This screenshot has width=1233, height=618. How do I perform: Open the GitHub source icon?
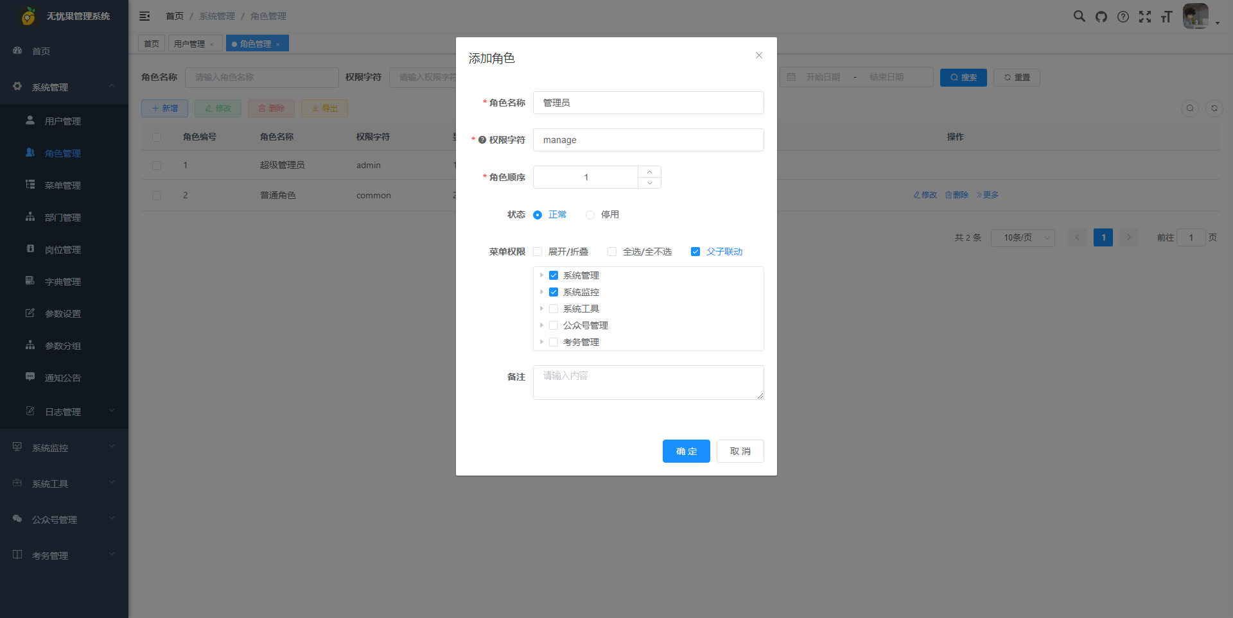click(x=1101, y=17)
